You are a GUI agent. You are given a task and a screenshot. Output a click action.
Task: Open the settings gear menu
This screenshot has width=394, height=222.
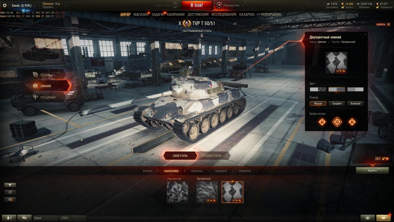click(5, 5)
